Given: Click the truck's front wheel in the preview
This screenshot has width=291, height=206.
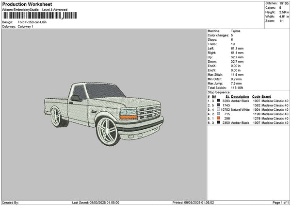Looking at the screenshot, I should pyautogui.click(x=108, y=130).
